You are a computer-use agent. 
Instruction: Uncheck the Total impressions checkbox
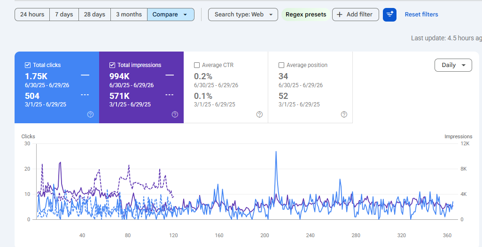click(x=112, y=65)
